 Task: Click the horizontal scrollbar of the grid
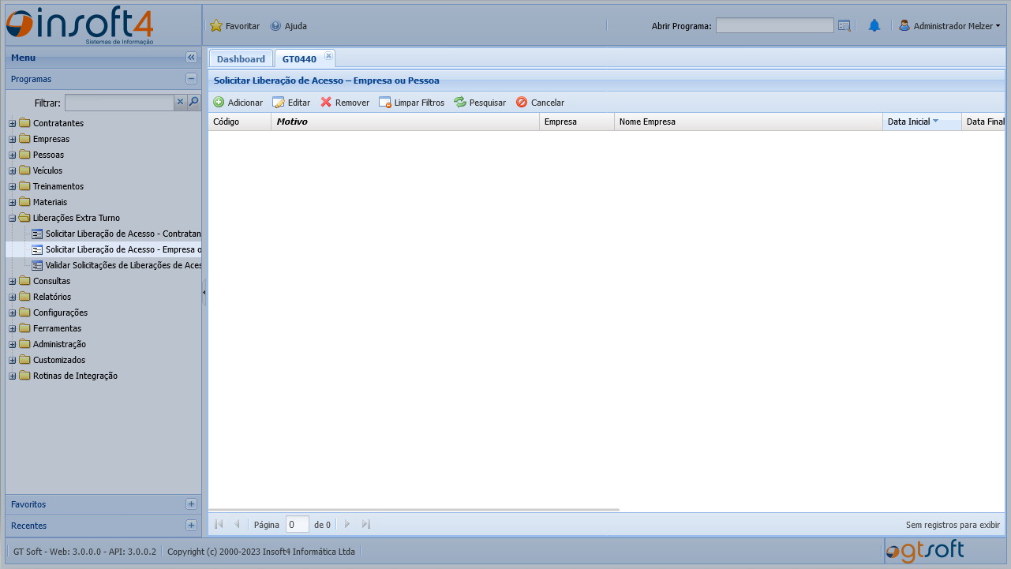click(x=414, y=510)
